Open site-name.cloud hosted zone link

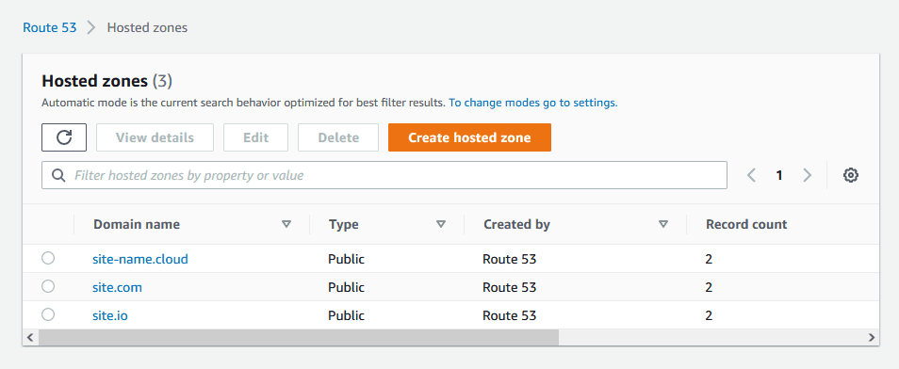coord(140,260)
